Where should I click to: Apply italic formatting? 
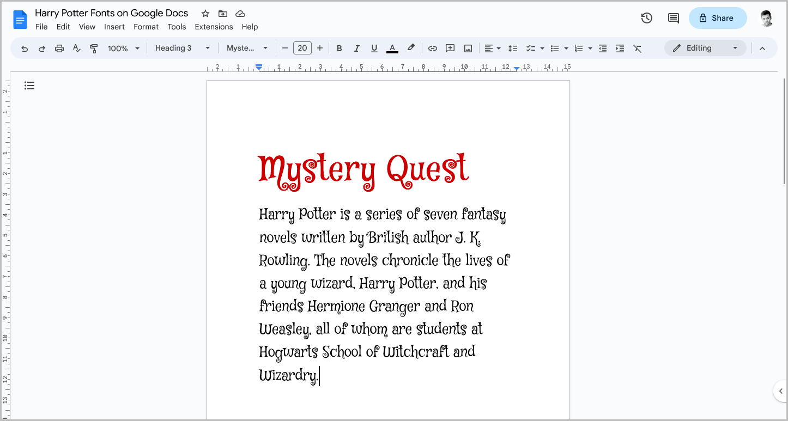pos(356,48)
